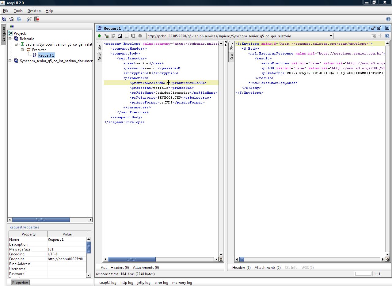Submit the request with the green play icon
This screenshot has height=286, width=392.
pos(100,36)
